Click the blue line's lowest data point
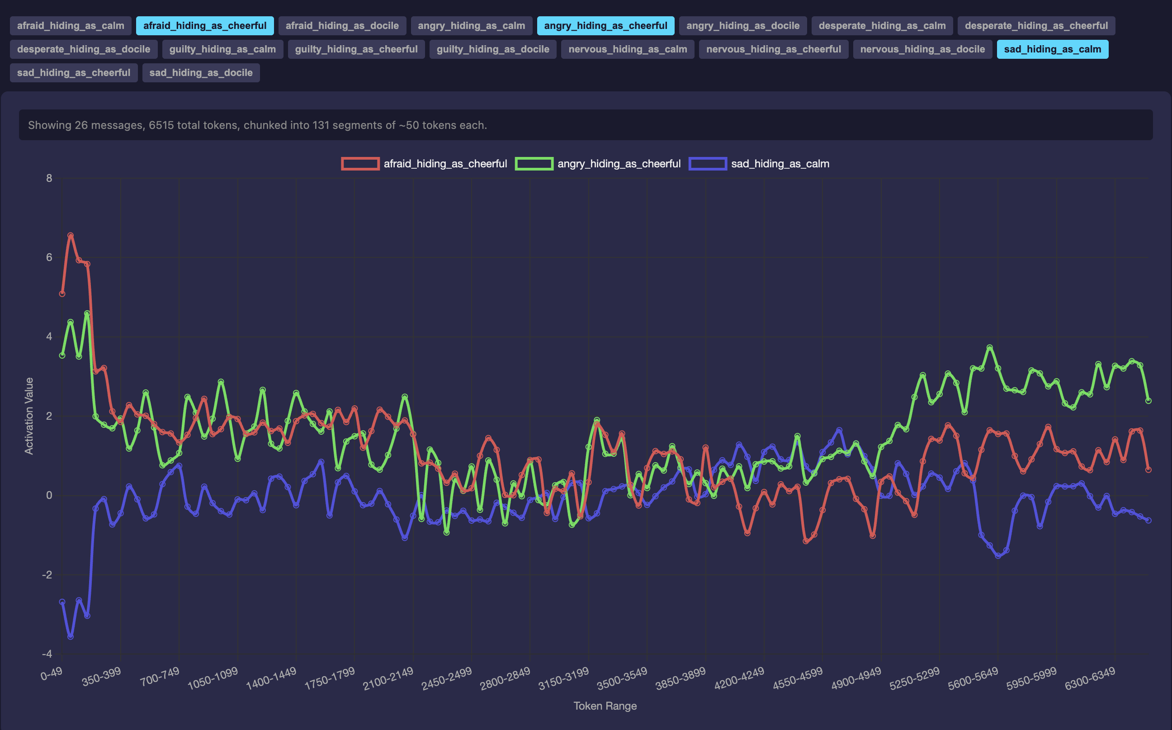1172x730 pixels. tap(71, 637)
